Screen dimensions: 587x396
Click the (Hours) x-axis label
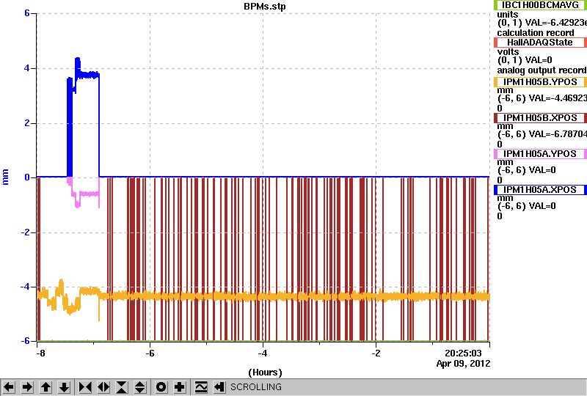pos(265,373)
